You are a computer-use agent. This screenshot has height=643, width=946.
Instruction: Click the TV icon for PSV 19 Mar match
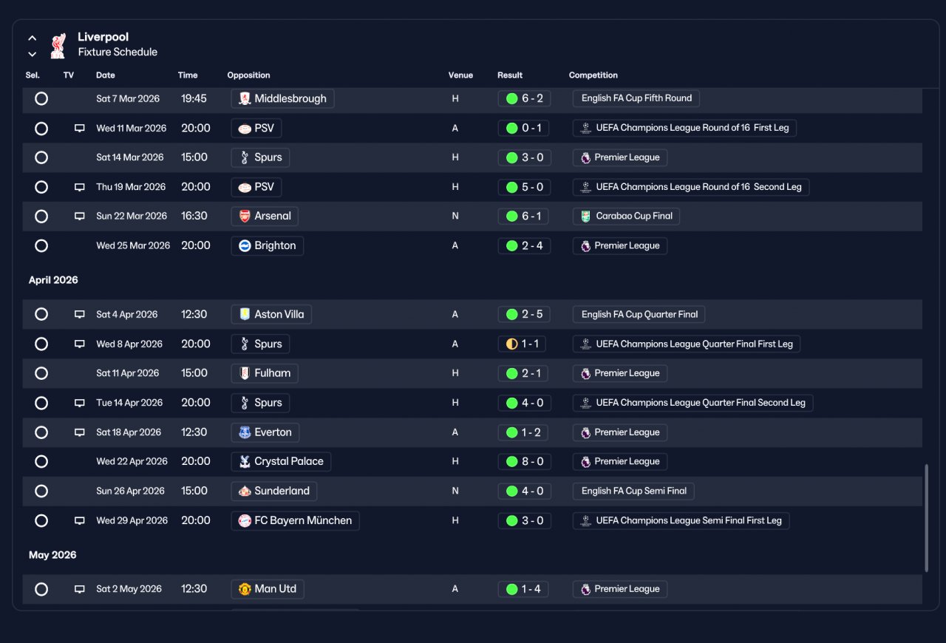point(80,188)
